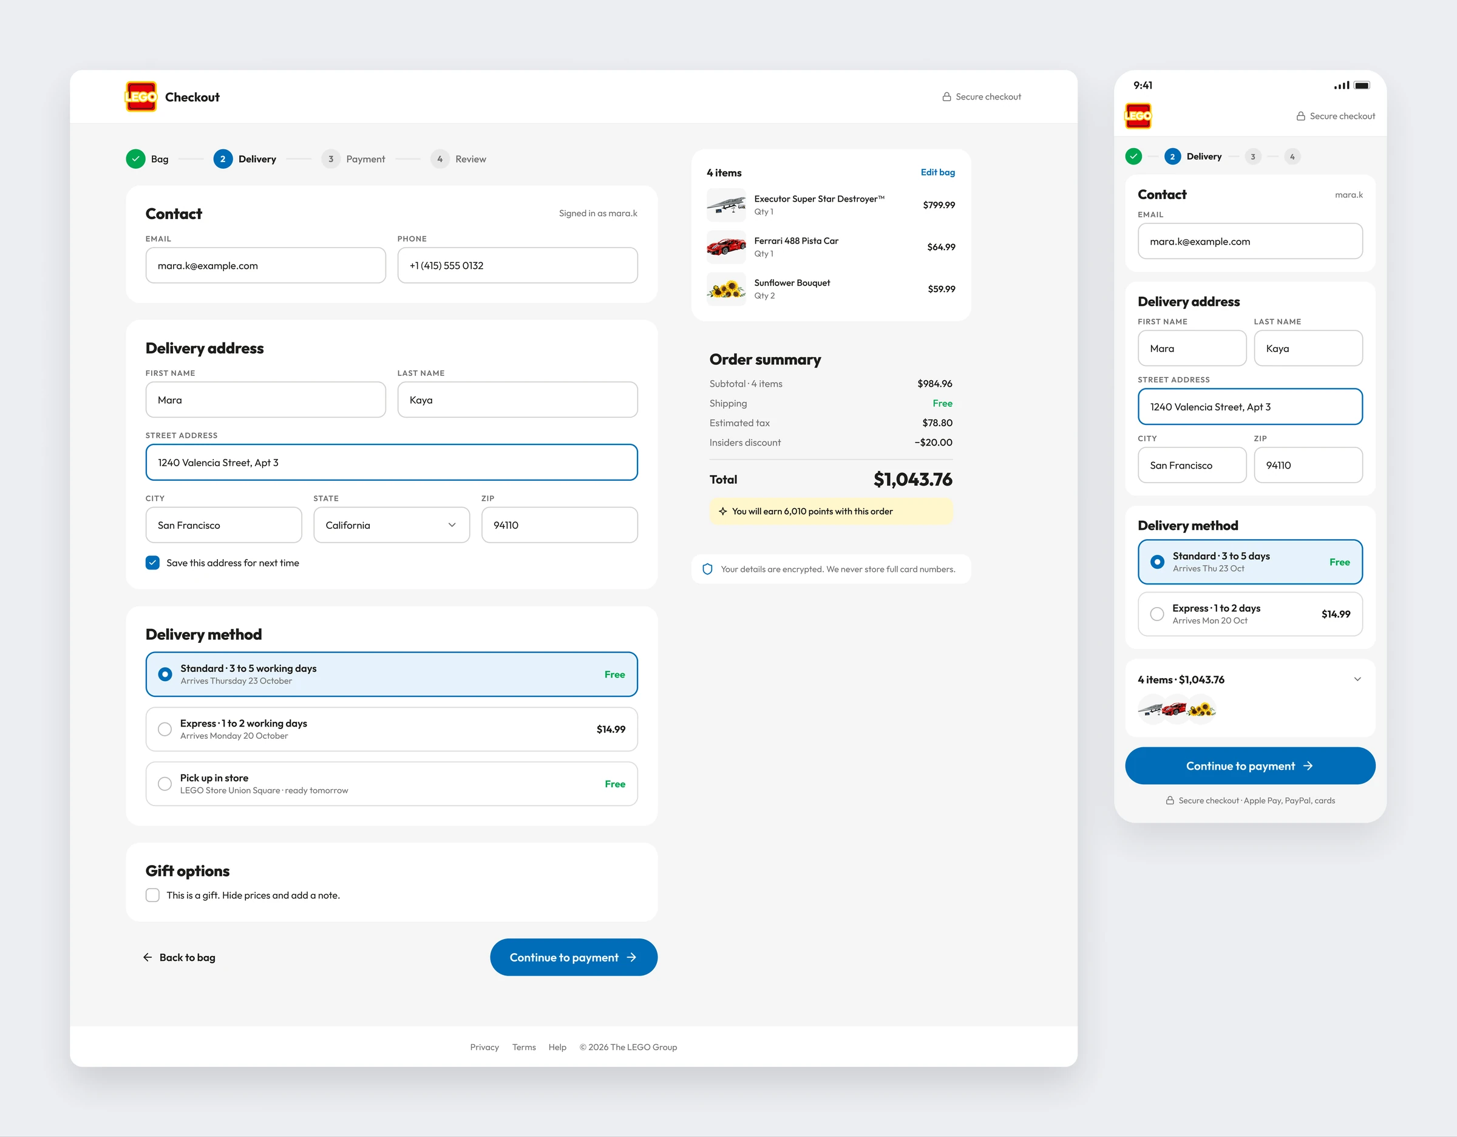Open the Privacy footer link

coord(484,1047)
